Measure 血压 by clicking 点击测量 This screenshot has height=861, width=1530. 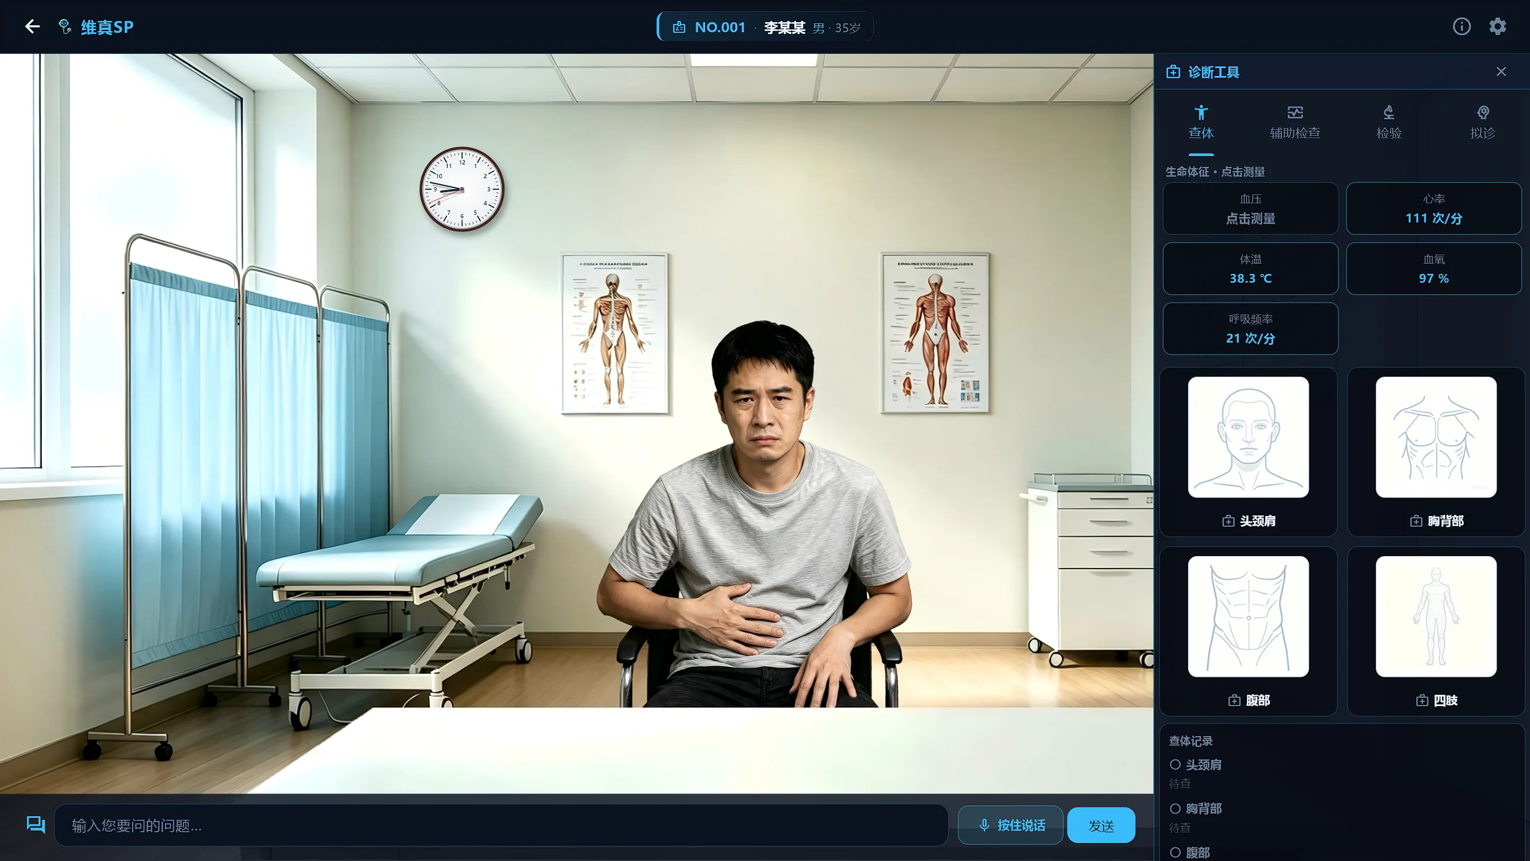coord(1250,209)
